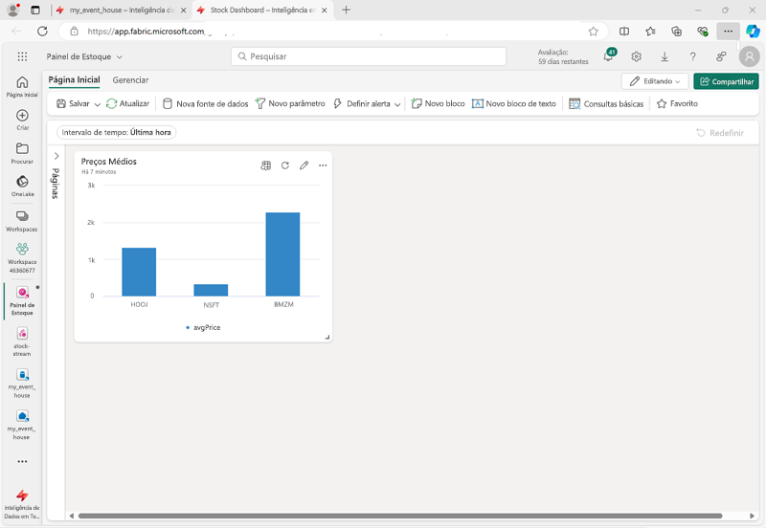The image size is (766, 528).
Task: Expand Definir alerta dropdown arrow
Action: [x=397, y=104]
